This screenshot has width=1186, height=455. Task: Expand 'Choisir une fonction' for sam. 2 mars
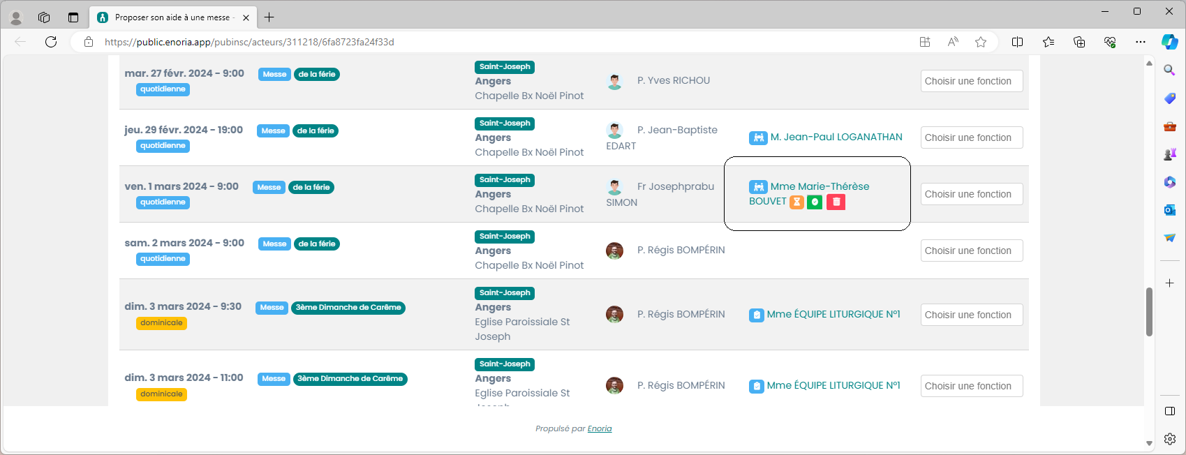[x=971, y=251]
